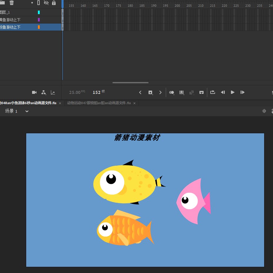The width and height of the screenshot is (273, 273).
Task: Click frame 220 on the timeline ruler
Action: click(x=224, y=6)
